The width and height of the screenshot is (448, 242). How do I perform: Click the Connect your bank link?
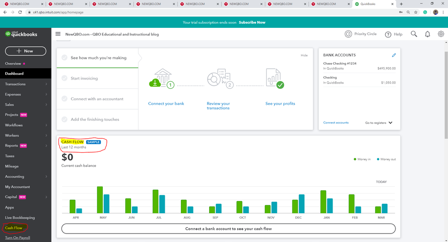[x=166, y=103]
